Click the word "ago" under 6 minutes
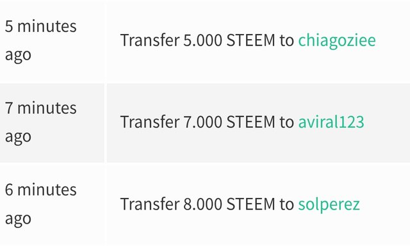The height and width of the screenshot is (246, 410). [18, 219]
